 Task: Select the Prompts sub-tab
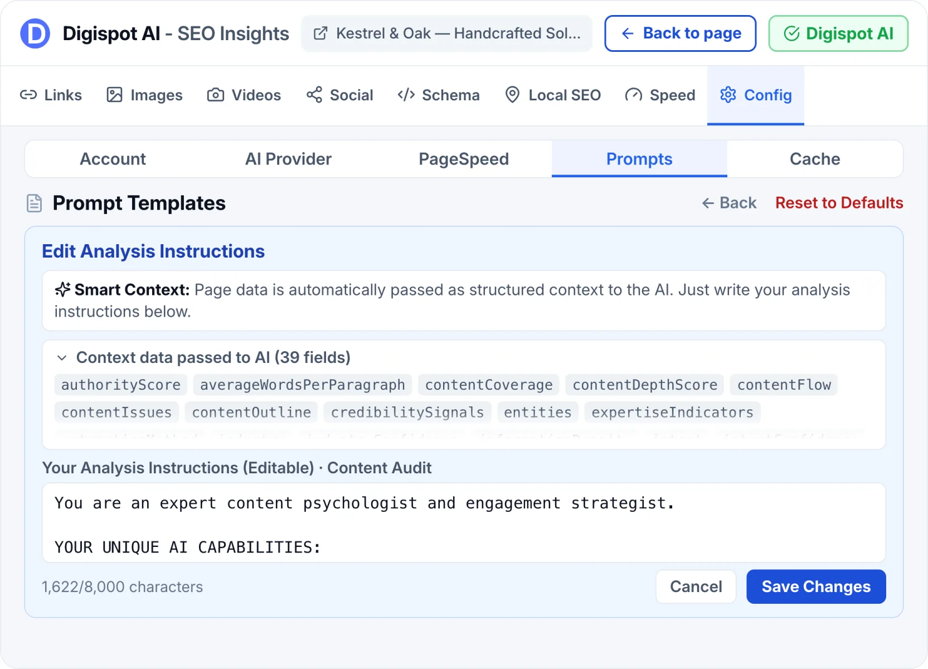[639, 159]
